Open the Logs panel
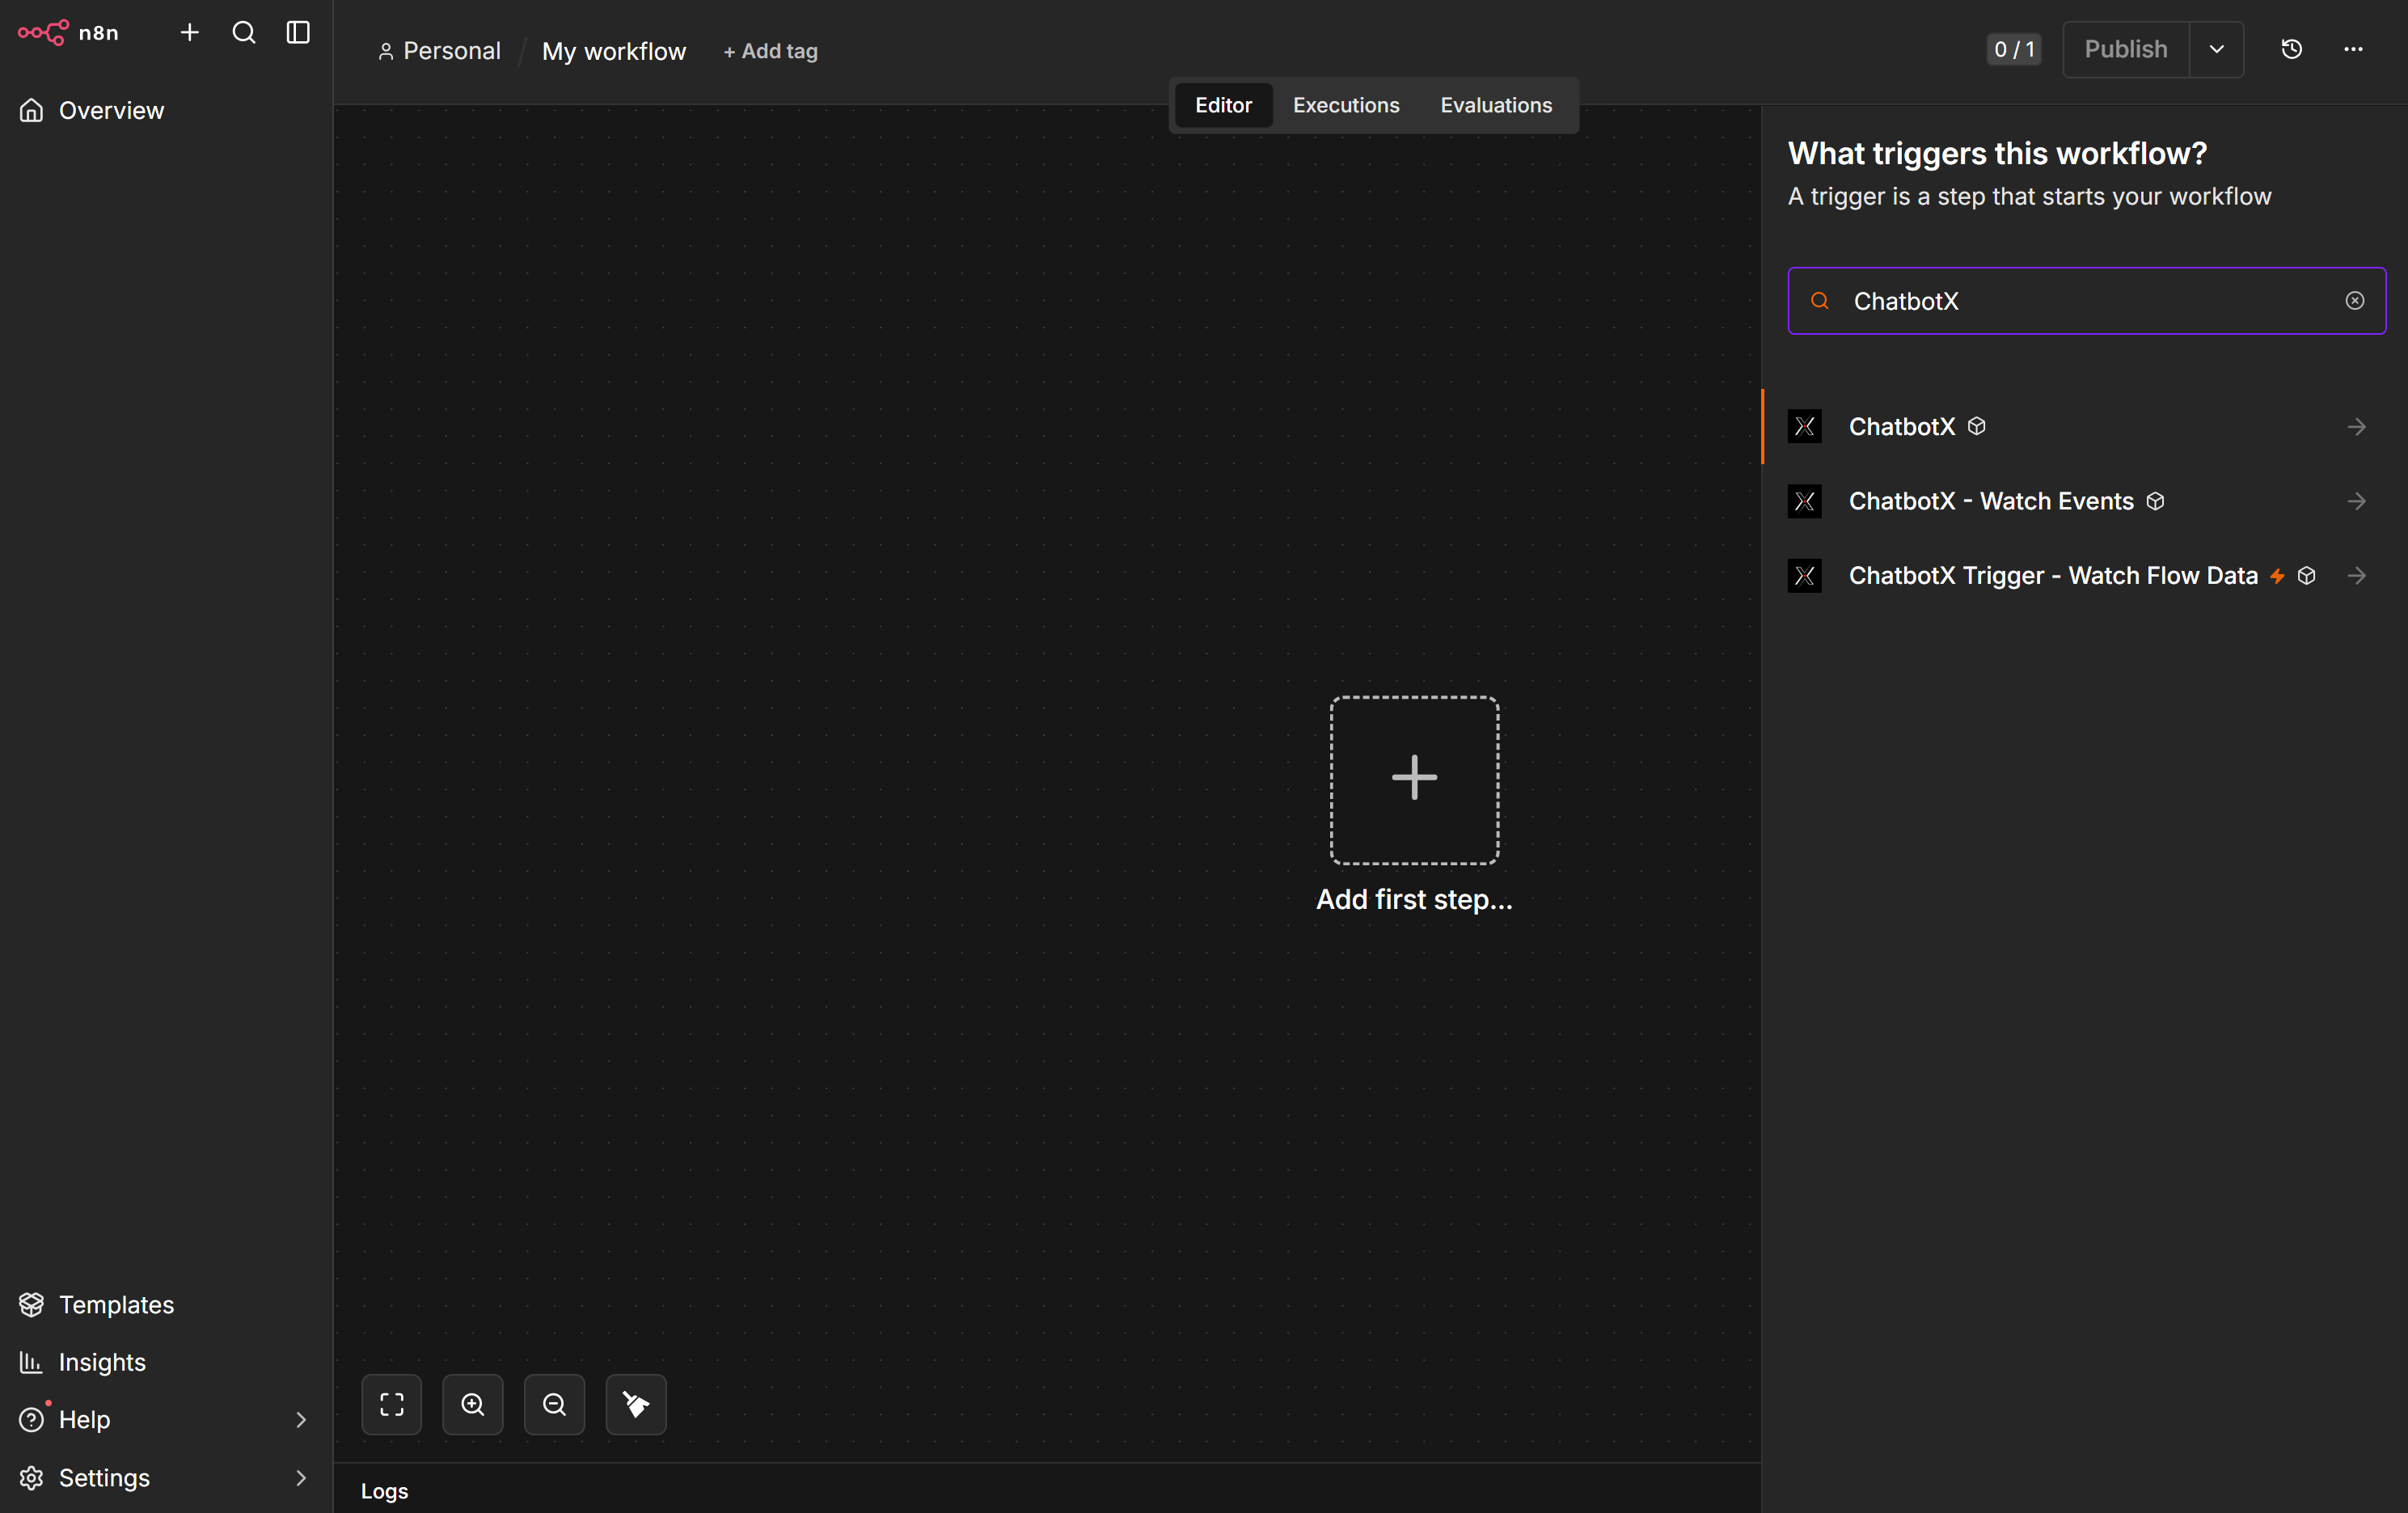The width and height of the screenshot is (2408, 1513). [x=384, y=1491]
